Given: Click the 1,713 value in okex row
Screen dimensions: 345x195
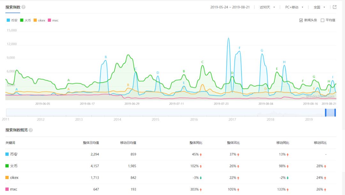Looking at the screenshot, I should (95, 178).
